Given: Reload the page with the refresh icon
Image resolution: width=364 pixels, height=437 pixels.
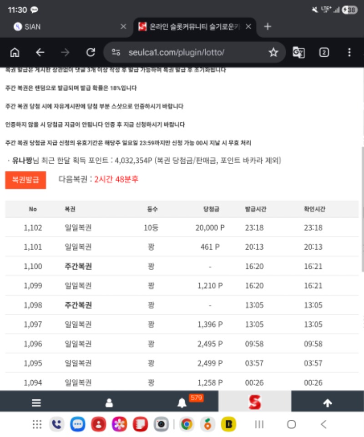Looking at the screenshot, I should (91, 52).
